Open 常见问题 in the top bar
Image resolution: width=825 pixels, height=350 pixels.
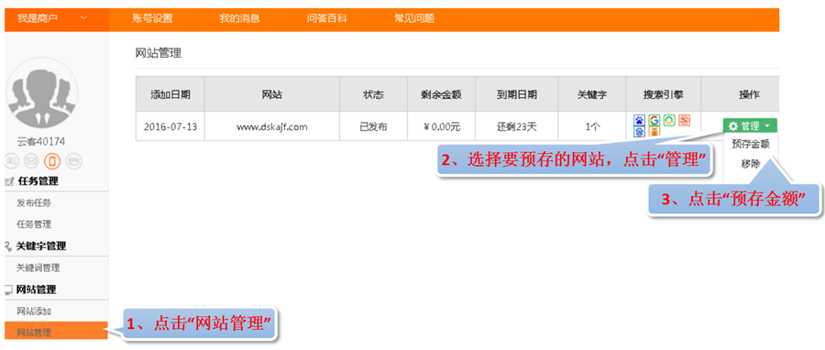click(414, 19)
